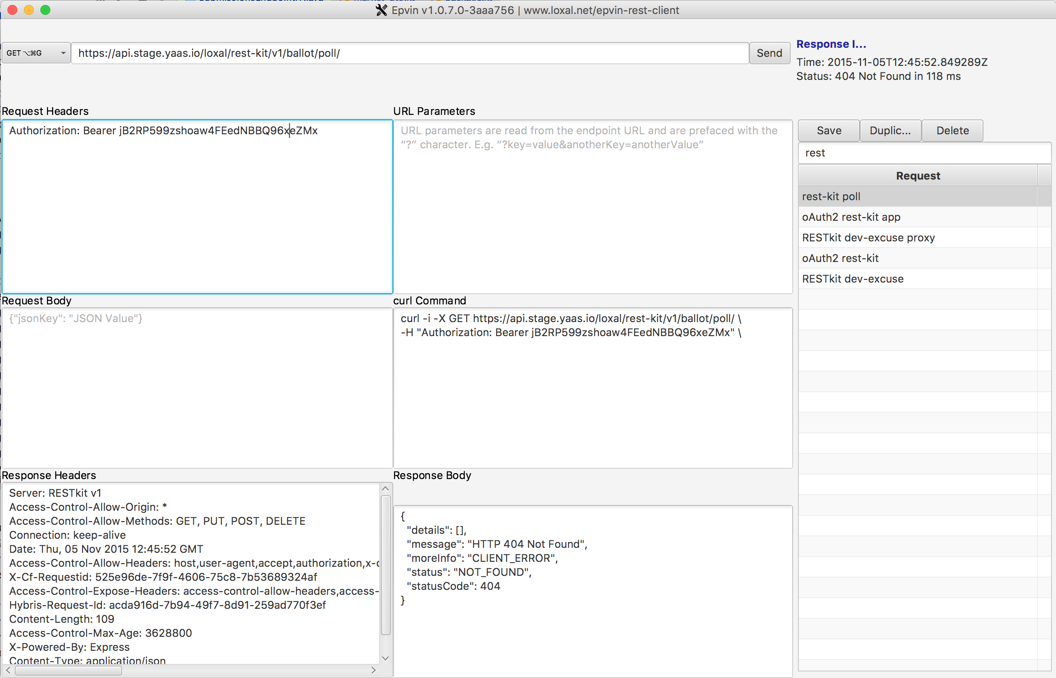Image resolution: width=1056 pixels, height=678 pixels.
Task: Open the GET HTTP method dropdown
Action: [x=36, y=53]
